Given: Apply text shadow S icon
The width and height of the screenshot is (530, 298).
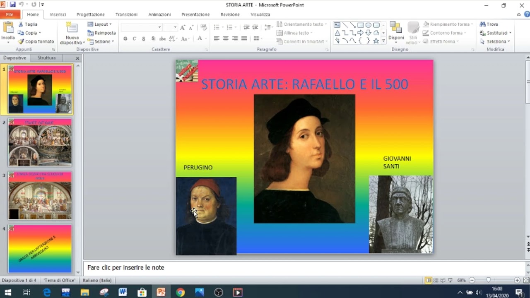Looking at the screenshot, I should coord(153,38).
